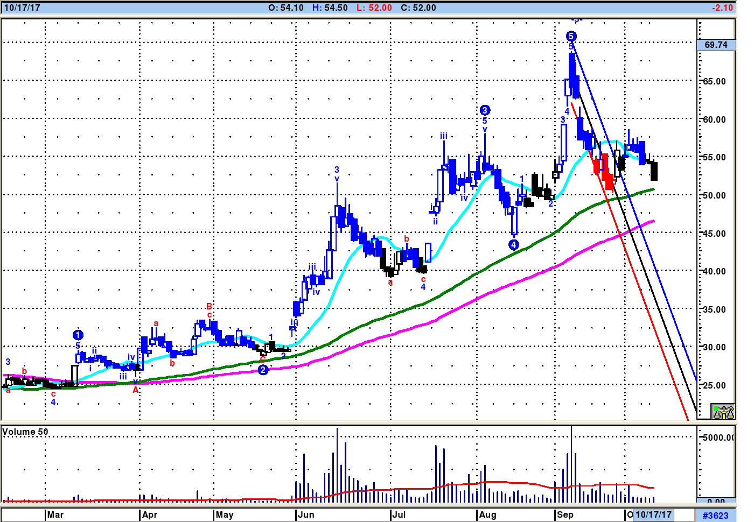Click the circled wave 2 marker
Viewport: 754px width, 522px height.
coord(263,370)
